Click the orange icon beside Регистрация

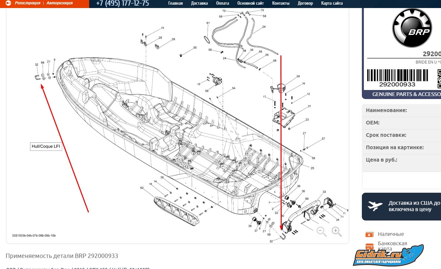(x=8, y=3)
